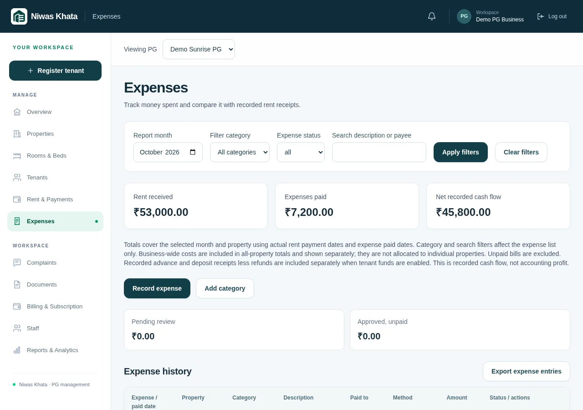Focus the search description or payee field

pyautogui.click(x=379, y=152)
